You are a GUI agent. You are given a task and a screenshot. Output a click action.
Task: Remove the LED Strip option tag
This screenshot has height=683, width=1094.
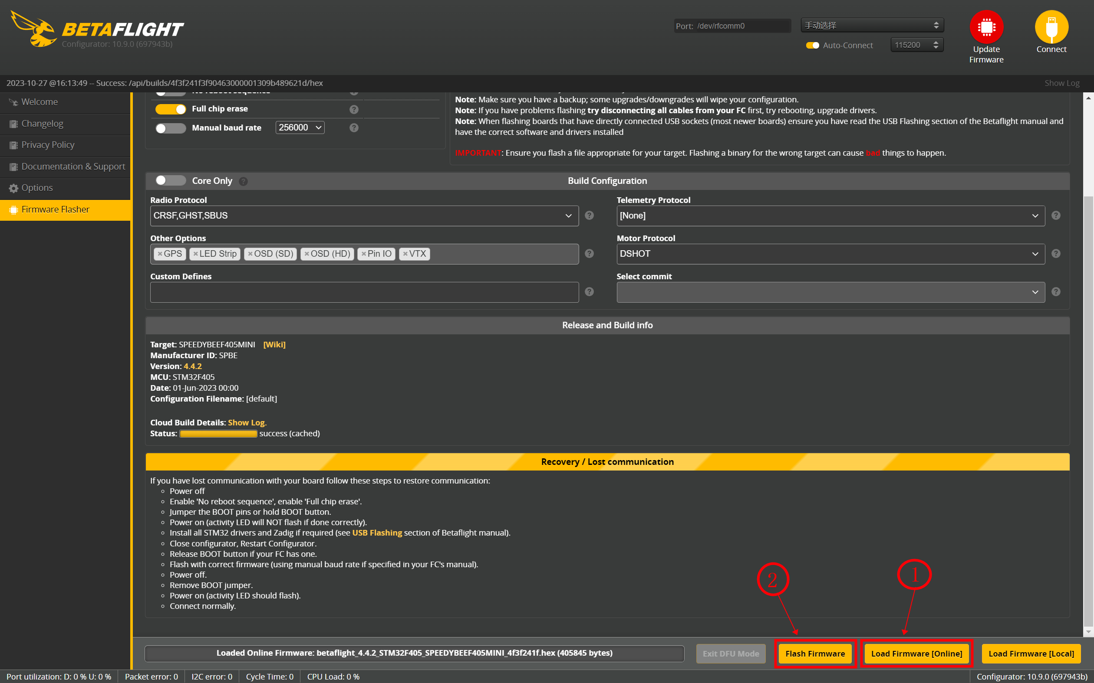pos(195,254)
